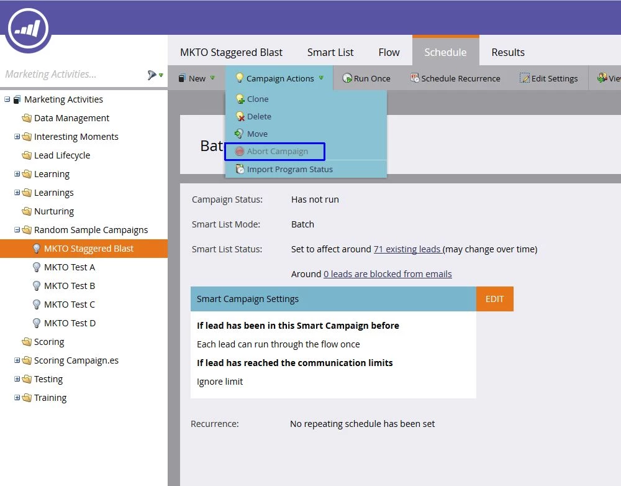Screen dimensions: 621x486
Task: Open the 71 existing leads link
Action: tap(407, 249)
